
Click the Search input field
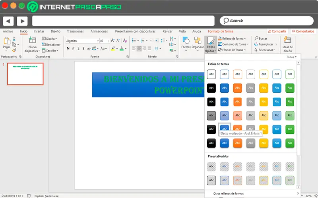266,21
